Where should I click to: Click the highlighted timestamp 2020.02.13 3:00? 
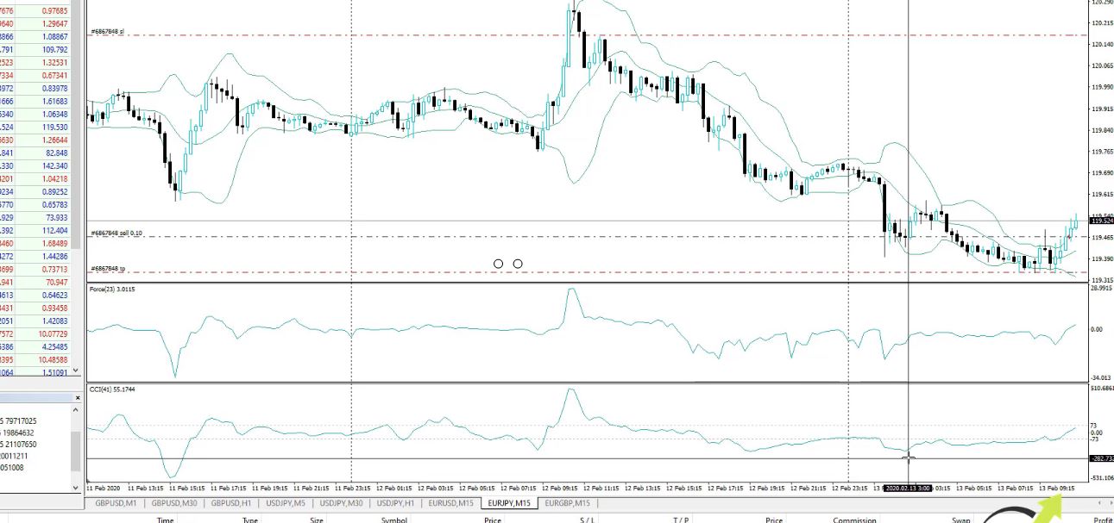coord(908,488)
